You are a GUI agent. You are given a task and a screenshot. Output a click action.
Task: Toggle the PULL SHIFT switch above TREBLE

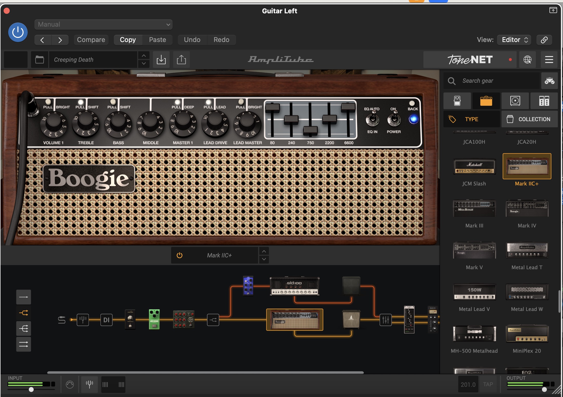click(80, 102)
